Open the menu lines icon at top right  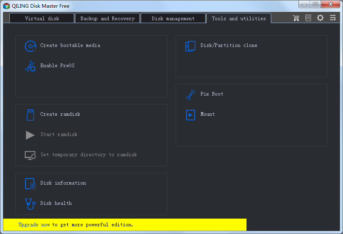coord(333,18)
